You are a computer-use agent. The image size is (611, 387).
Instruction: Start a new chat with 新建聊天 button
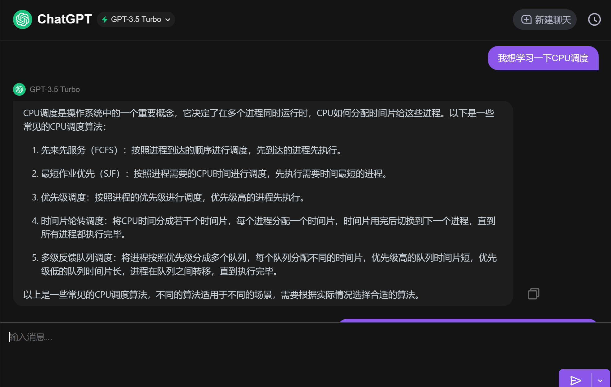click(544, 19)
